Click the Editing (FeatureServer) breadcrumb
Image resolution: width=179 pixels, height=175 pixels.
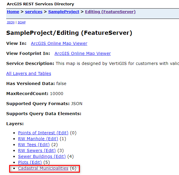(110, 12)
